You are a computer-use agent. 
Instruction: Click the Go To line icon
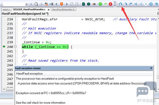click(51, 4)
